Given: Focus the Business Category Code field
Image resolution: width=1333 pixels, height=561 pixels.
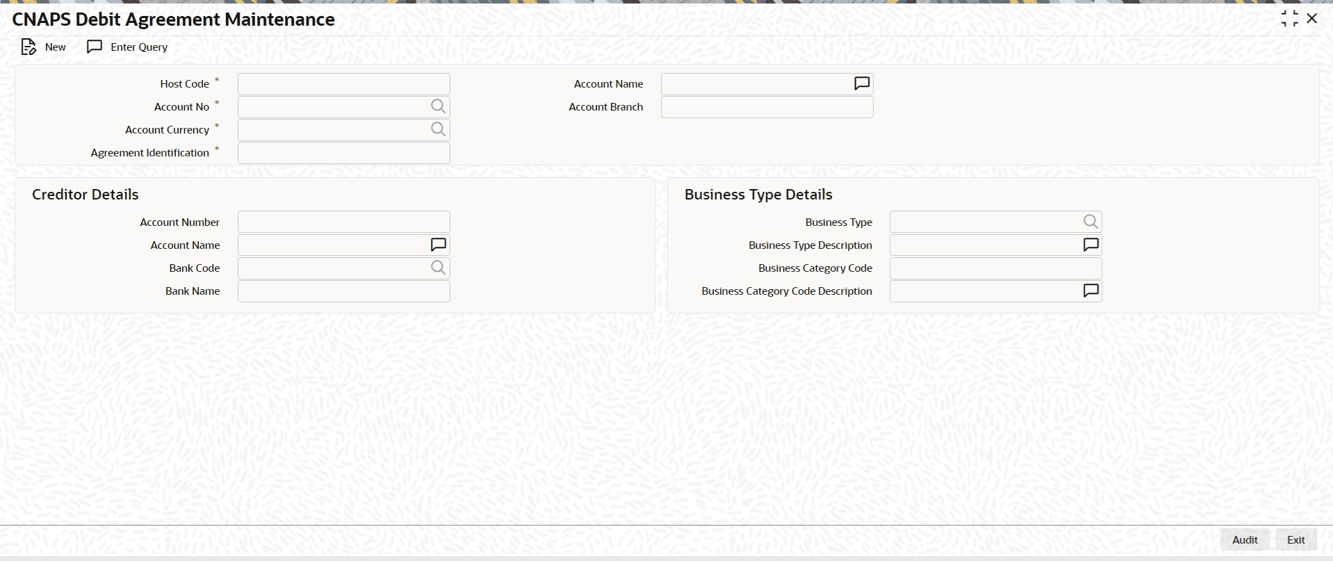Looking at the screenshot, I should click(996, 268).
